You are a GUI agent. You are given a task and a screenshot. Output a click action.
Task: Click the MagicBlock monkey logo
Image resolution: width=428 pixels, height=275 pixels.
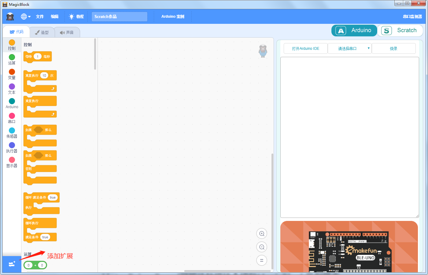coord(10,16)
